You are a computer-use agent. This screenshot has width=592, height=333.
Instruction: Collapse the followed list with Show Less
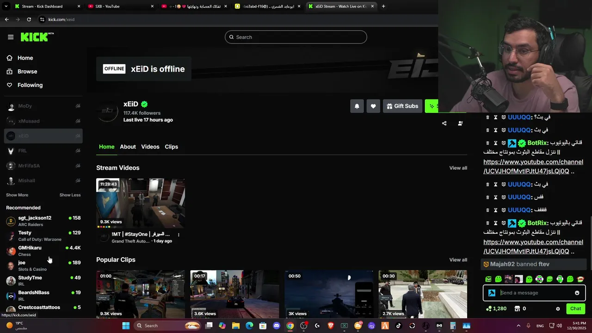70,195
